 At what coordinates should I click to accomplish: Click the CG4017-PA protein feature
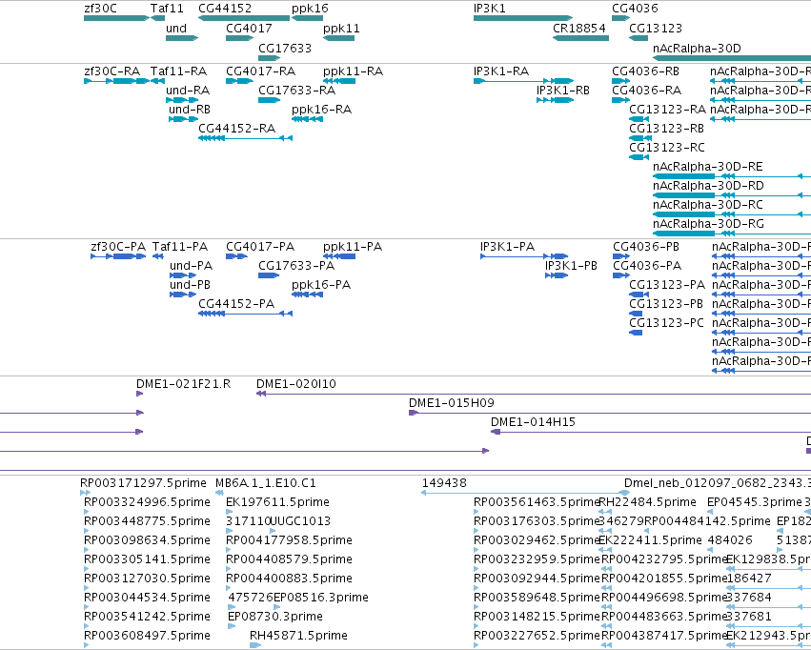[237, 256]
